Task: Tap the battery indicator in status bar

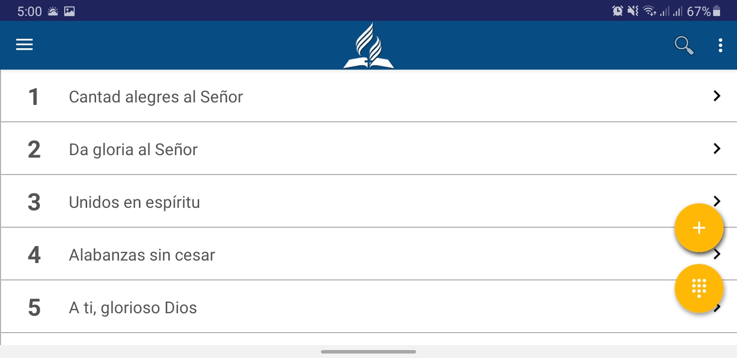Action: click(x=717, y=11)
